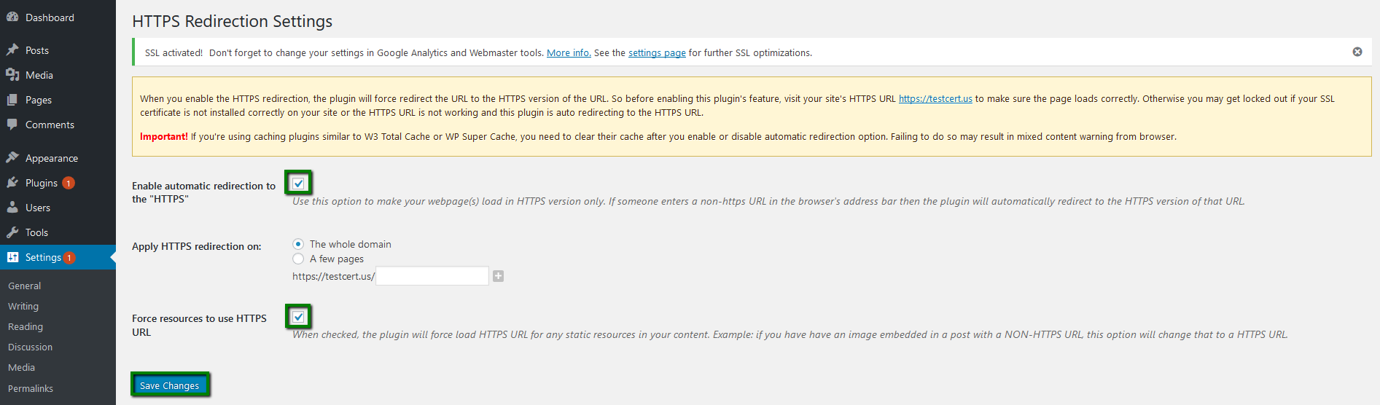Open Plugins via plug icon

point(12,183)
